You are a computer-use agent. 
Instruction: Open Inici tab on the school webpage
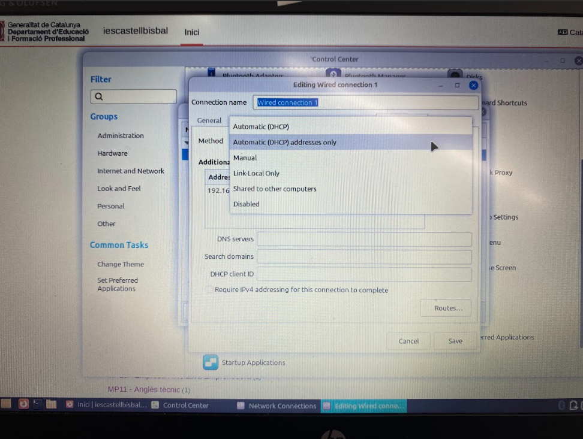pyautogui.click(x=191, y=32)
